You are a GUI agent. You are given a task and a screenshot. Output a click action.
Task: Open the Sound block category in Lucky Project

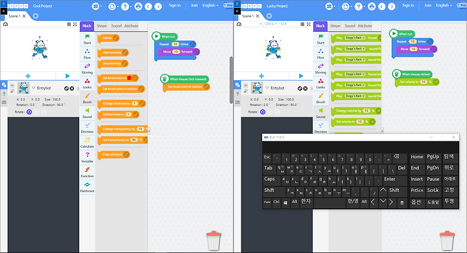(321, 113)
